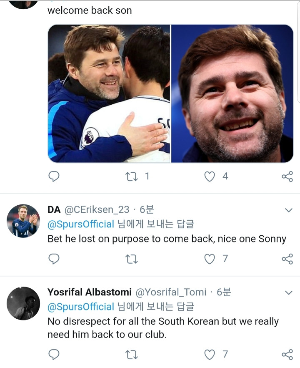View DA's profile picture
The height and width of the screenshot is (368, 300).
(23, 221)
